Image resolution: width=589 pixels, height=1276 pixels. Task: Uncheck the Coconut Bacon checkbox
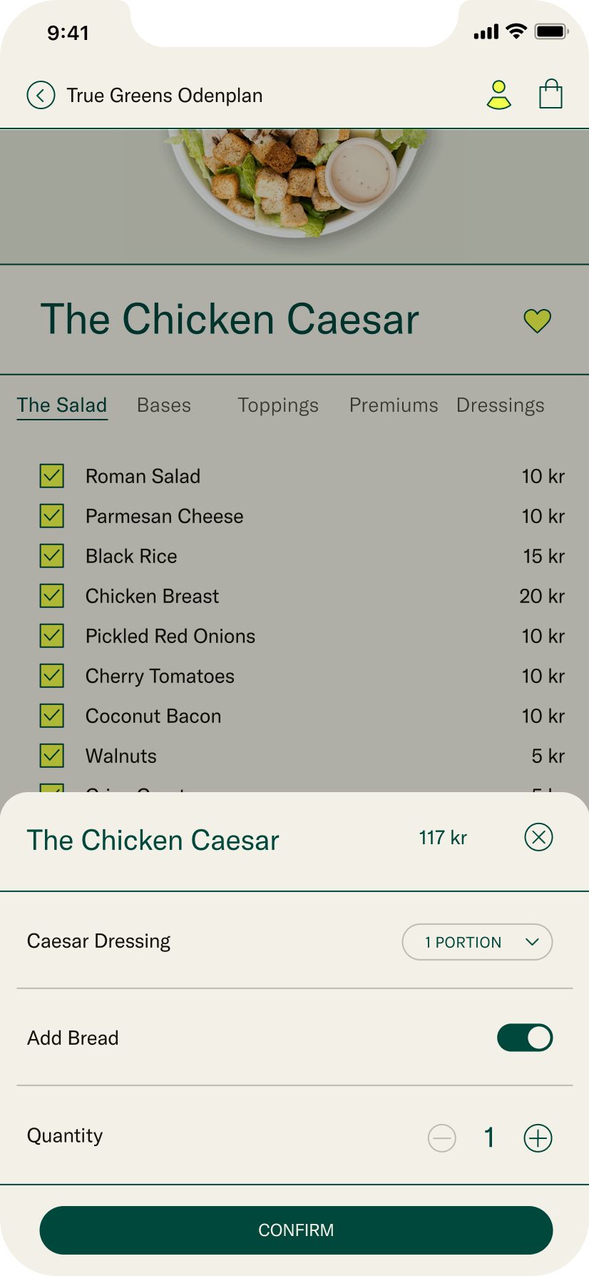click(x=52, y=716)
